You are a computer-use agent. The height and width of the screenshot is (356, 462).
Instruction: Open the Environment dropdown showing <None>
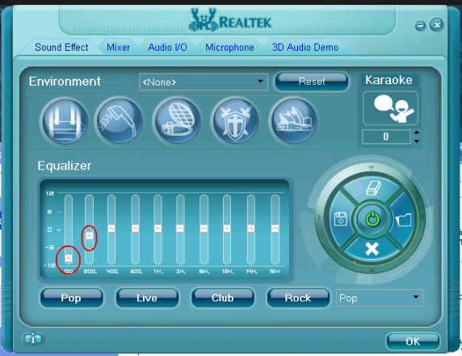(204, 82)
